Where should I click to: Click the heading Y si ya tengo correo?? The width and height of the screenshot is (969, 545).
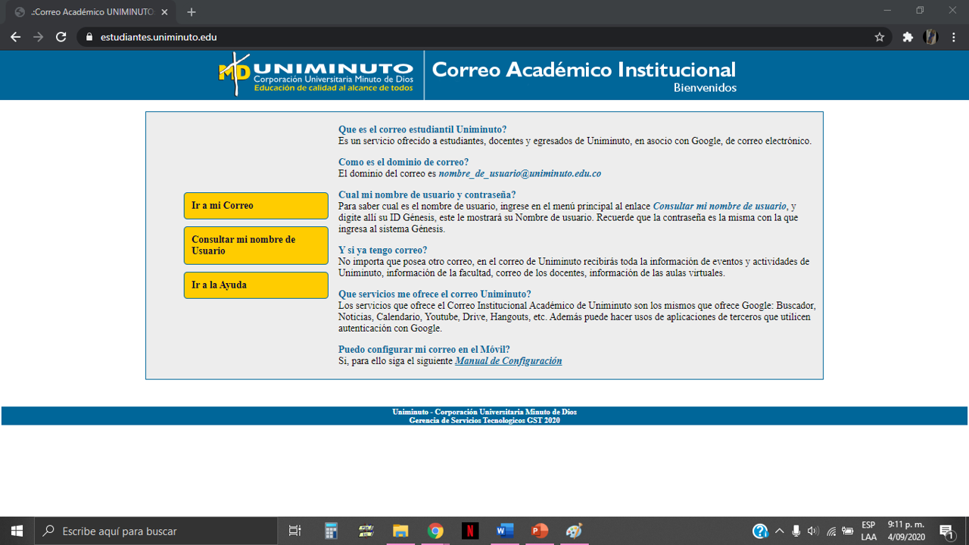pyautogui.click(x=382, y=250)
